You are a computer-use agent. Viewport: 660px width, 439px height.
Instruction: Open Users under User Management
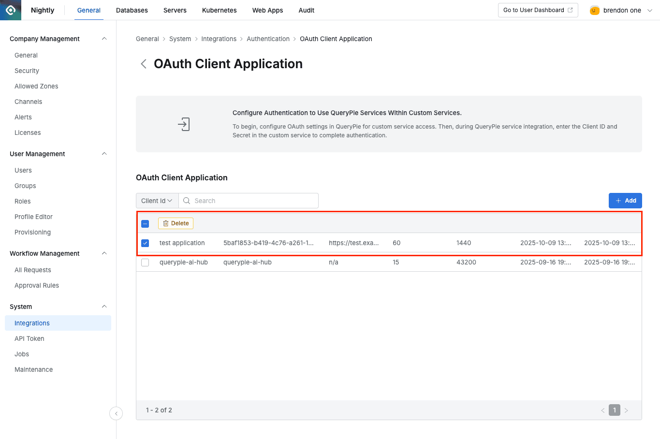23,170
